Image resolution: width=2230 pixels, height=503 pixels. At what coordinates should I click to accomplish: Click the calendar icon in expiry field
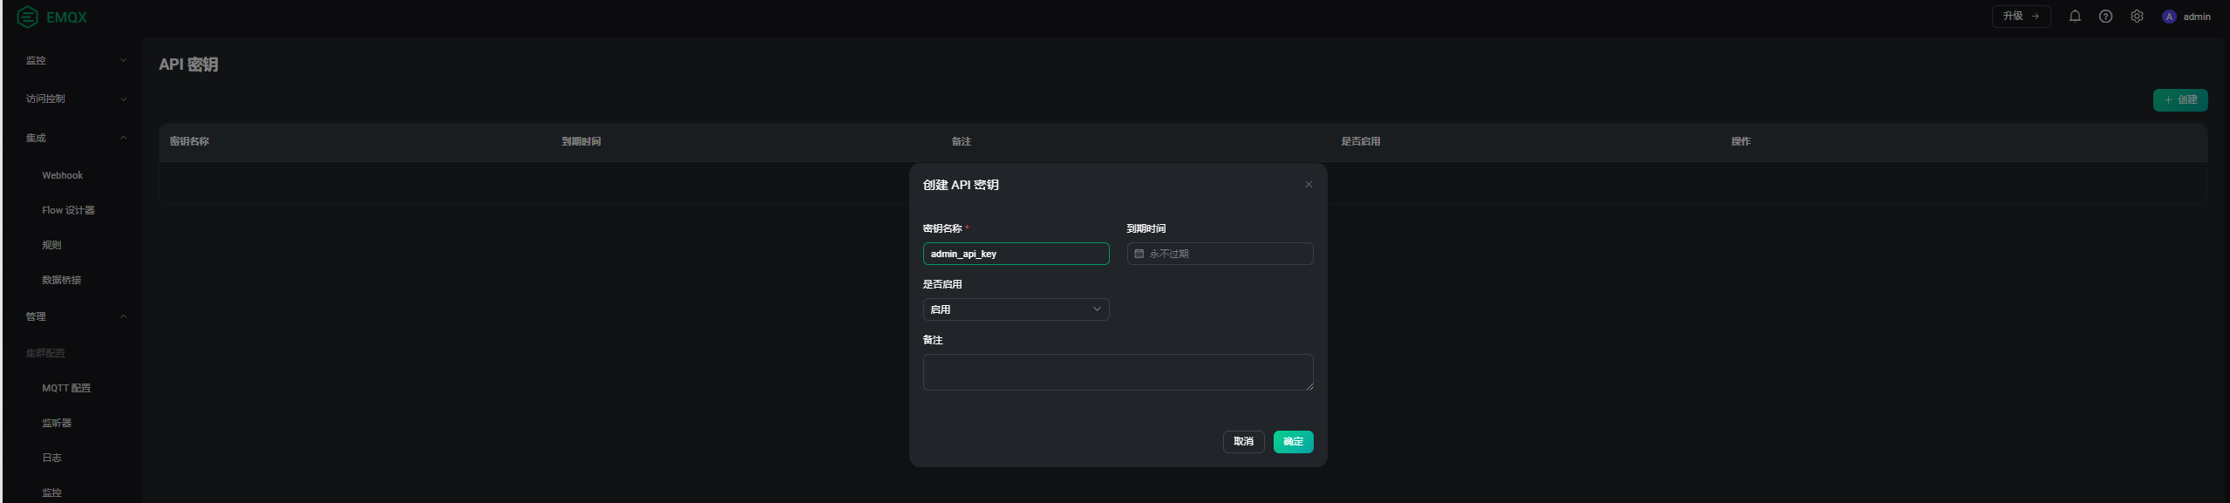[x=1139, y=254]
